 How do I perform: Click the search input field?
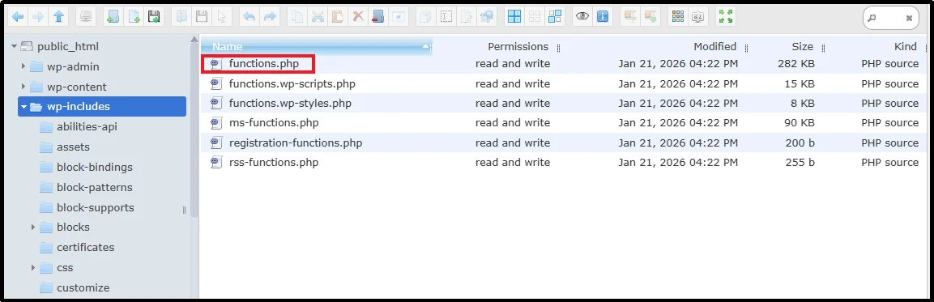(890, 18)
